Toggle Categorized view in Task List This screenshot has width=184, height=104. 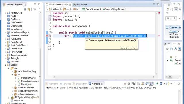pyautogui.click(x=176, y=9)
